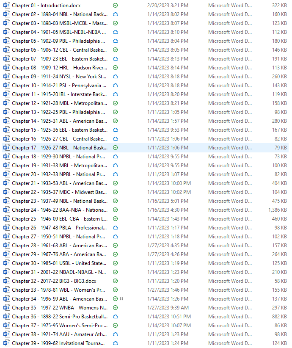Select file Chapter 35 - 1997-22 WNBA
The height and width of the screenshot is (348, 292).
pyautogui.click(x=60, y=308)
